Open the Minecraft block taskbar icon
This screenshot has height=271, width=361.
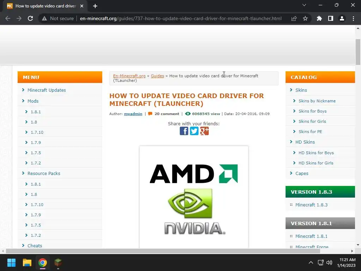pyautogui.click(x=58, y=263)
